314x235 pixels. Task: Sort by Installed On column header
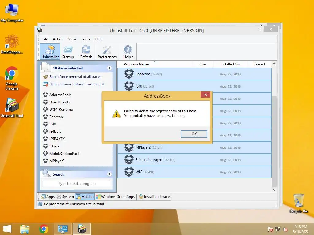pos(230,64)
